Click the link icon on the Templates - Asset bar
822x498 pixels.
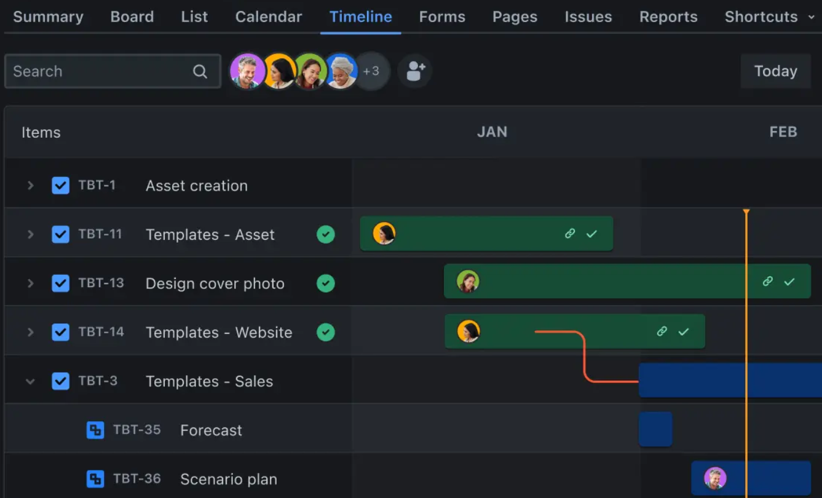click(570, 234)
